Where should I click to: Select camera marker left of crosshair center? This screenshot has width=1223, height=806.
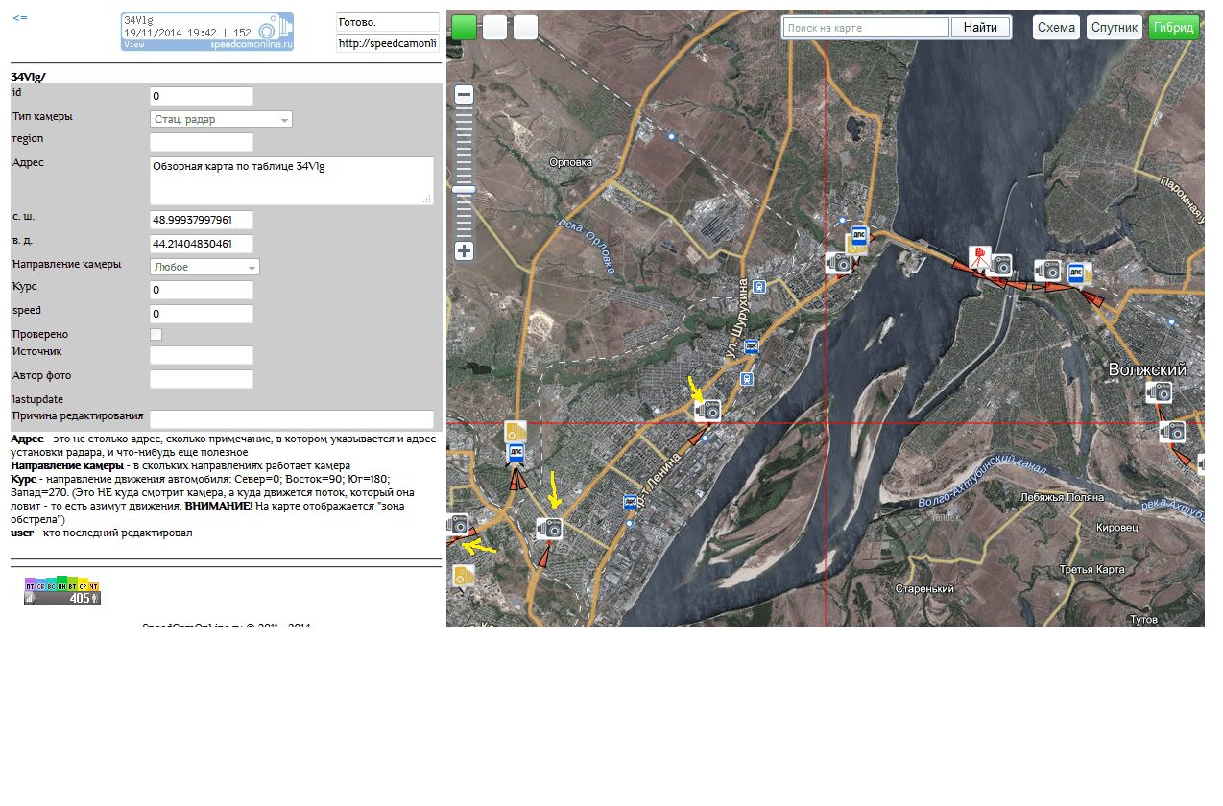tap(707, 411)
